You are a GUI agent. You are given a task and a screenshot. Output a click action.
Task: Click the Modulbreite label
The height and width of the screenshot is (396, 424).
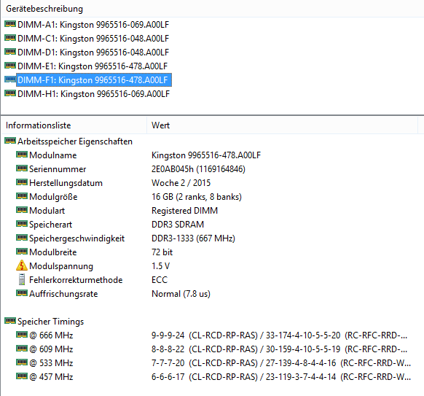(x=53, y=252)
